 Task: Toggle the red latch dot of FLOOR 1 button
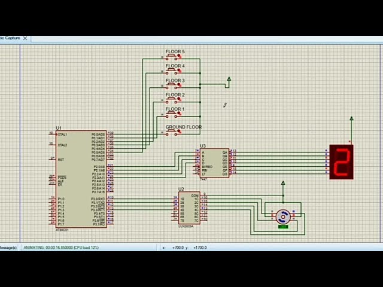point(180,114)
